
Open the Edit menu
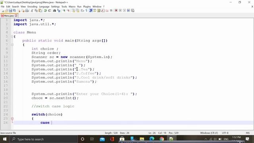click(8, 7)
